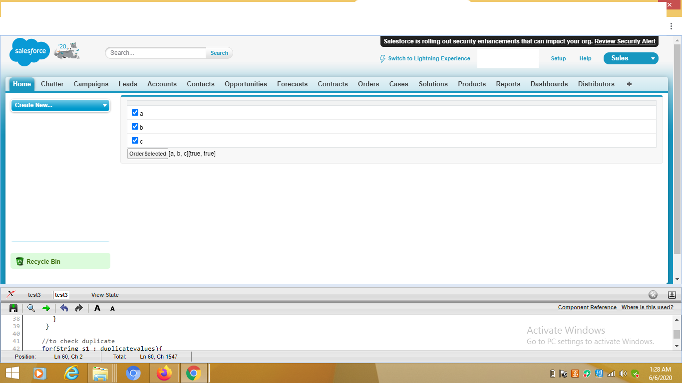Open the Distributors tab
This screenshot has width=682, height=383.
coord(596,84)
